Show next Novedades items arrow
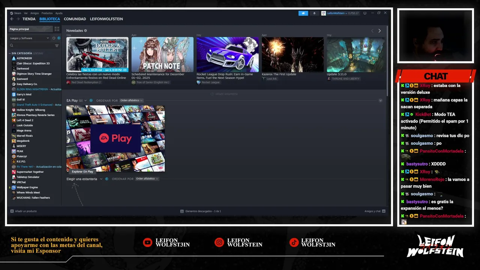Screen dimensions: 480x270 (379, 31)
